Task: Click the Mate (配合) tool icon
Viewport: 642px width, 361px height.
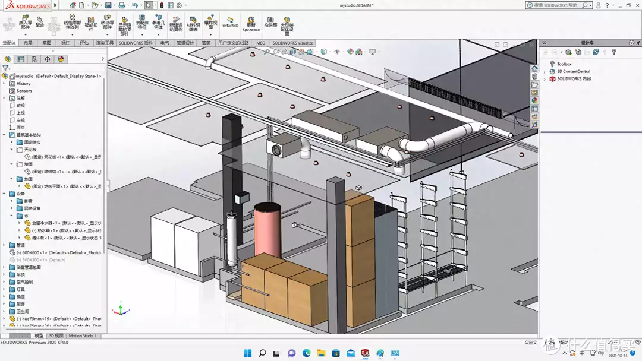Action: (x=40, y=21)
